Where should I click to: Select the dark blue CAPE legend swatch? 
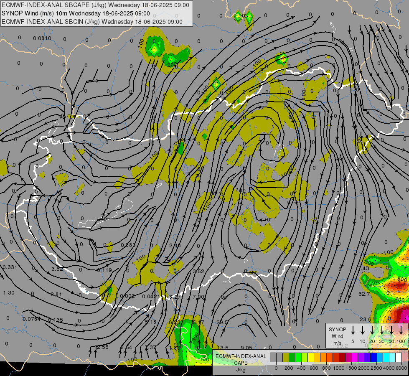tap(373, 358)
